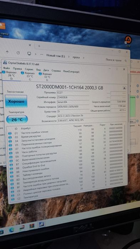
Task: Open the orange A desktop shortcut
Action: (128, 40)
